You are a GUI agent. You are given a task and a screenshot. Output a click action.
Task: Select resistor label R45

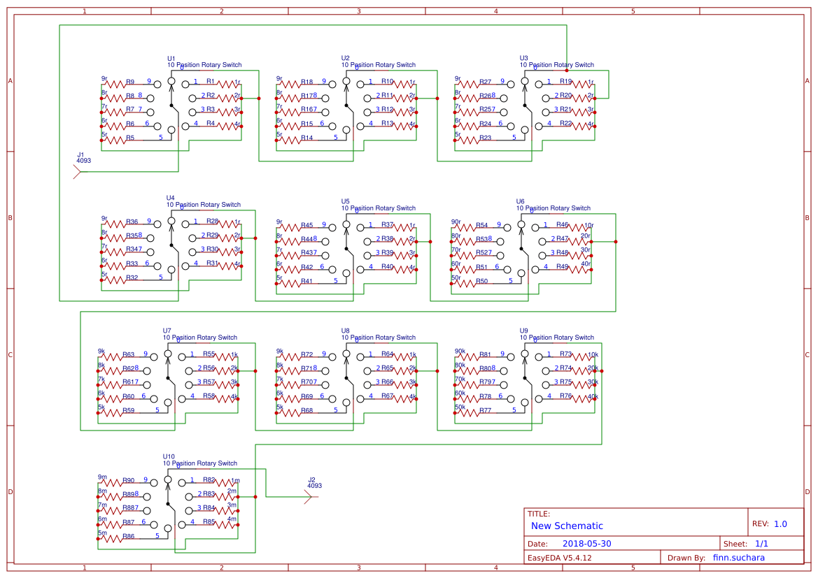pos(306,226)
